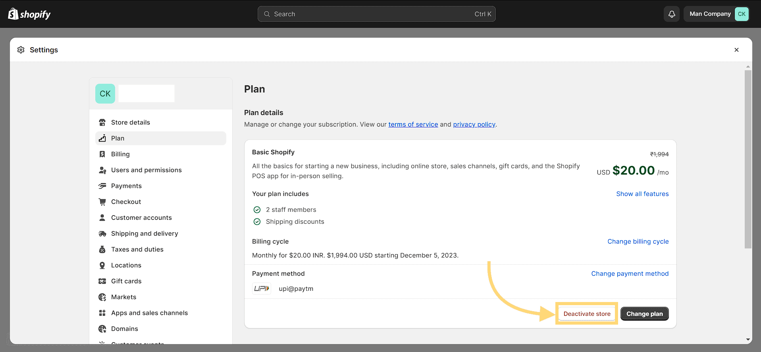Click the Checkout cart icon
The width and height of the screenshot is (761, 352).
(102, 202)
